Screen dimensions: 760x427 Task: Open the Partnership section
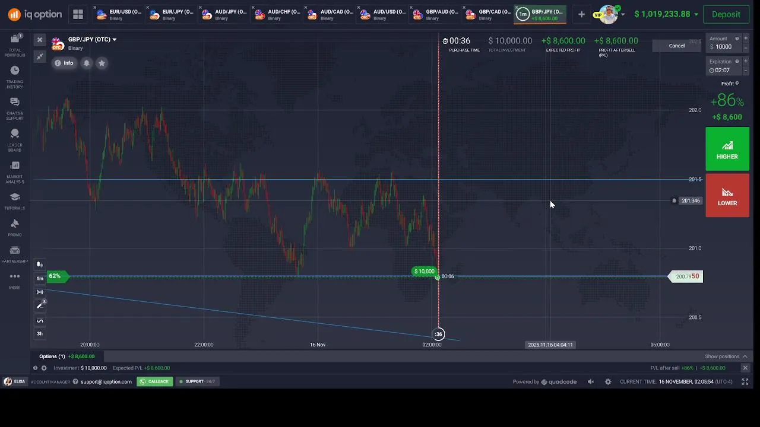click(x=15, y=255)
